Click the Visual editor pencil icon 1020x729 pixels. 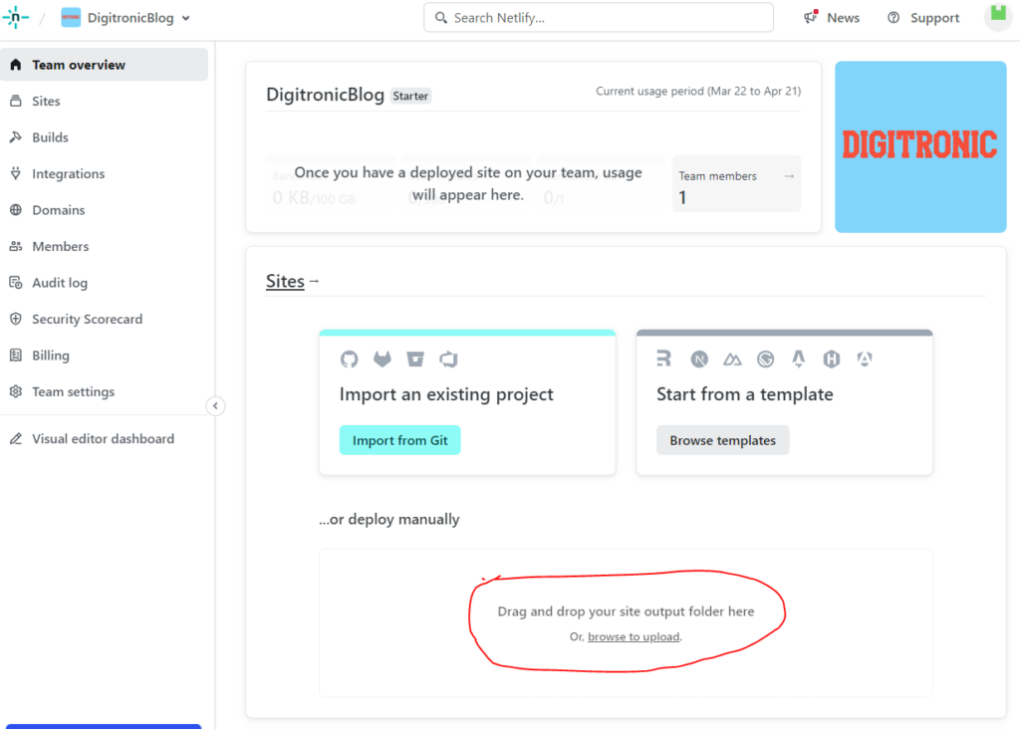tap(16, 439)
